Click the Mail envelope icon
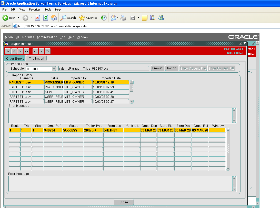 113,18
